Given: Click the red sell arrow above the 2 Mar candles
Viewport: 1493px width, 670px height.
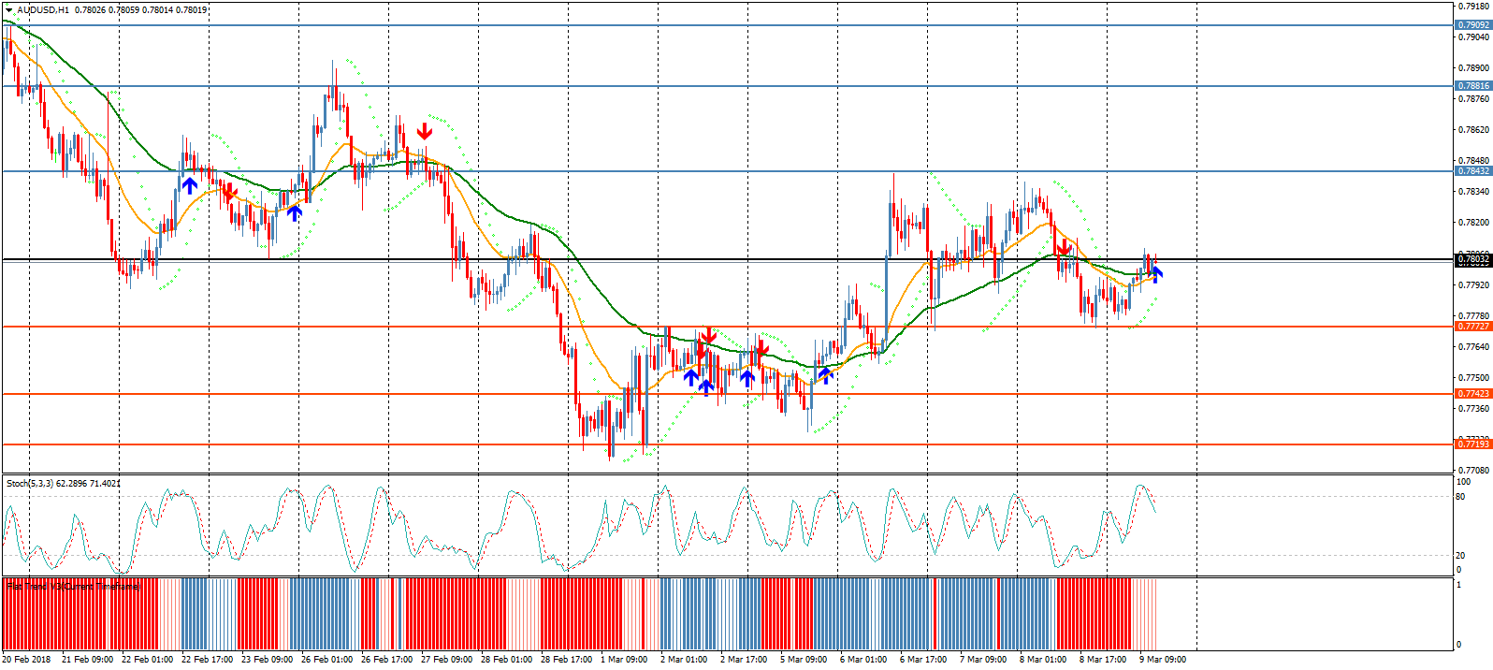Looking at the screenshot, I should 708,335.
